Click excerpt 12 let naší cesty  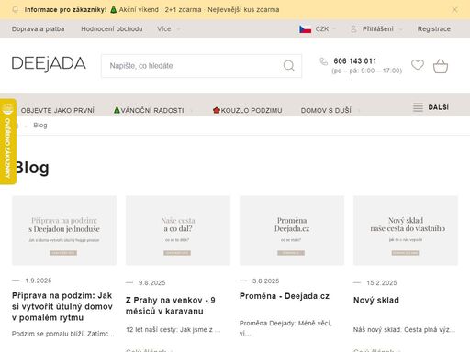coord(173,329)
